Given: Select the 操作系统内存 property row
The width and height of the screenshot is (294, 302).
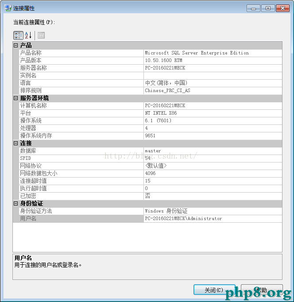Looking at the screenshot, I should 151,136.
